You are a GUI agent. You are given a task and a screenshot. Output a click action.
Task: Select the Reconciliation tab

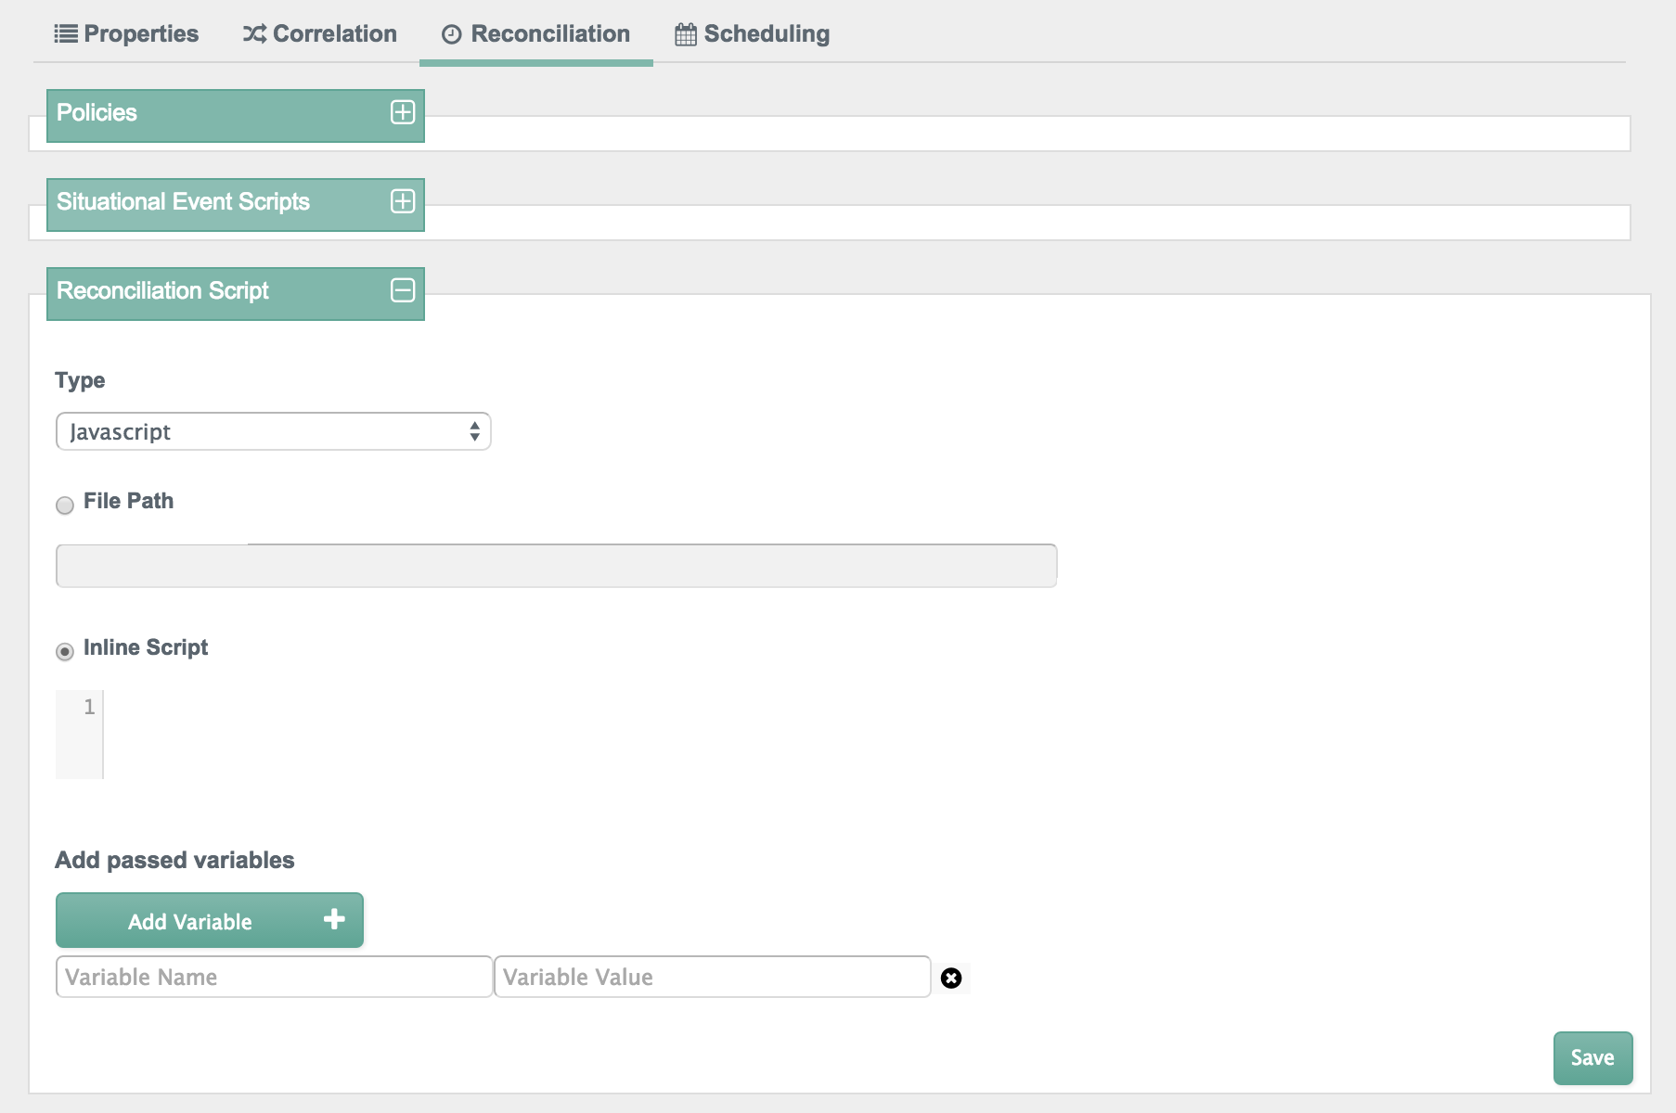point(536,33)
